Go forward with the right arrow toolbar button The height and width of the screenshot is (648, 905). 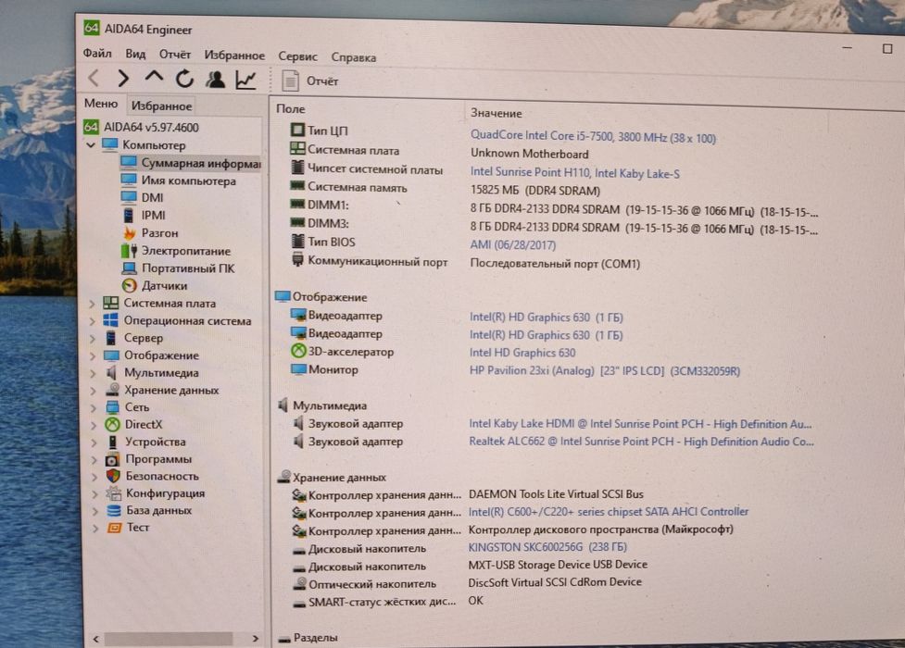pyautogui.click(x=123, y=78)
